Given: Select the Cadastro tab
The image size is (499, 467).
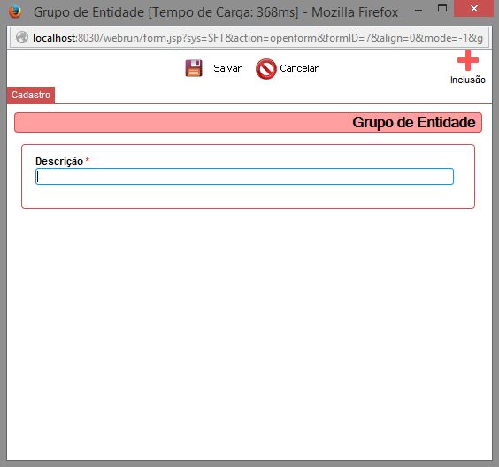Looking at the screenshot, I should click(x=31, y=95).
